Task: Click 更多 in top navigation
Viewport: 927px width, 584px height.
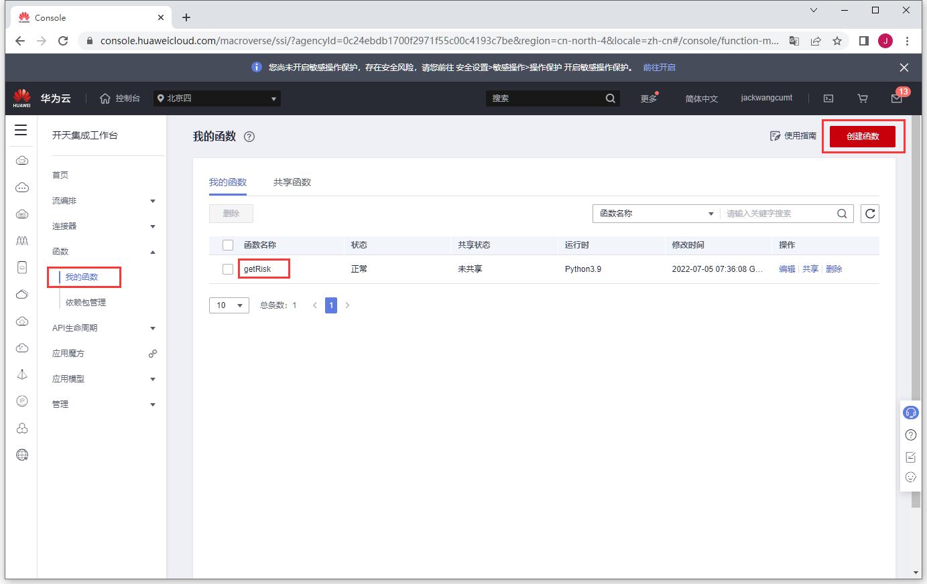Action: 648,98
